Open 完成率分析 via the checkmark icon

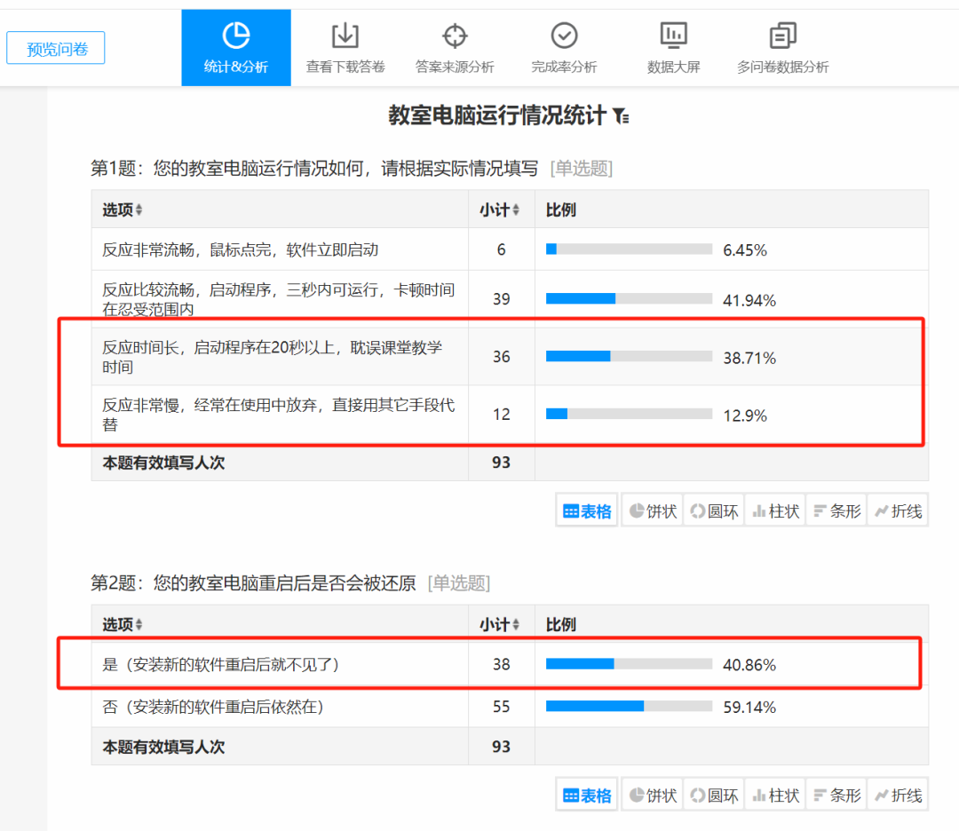click(564, 38)
